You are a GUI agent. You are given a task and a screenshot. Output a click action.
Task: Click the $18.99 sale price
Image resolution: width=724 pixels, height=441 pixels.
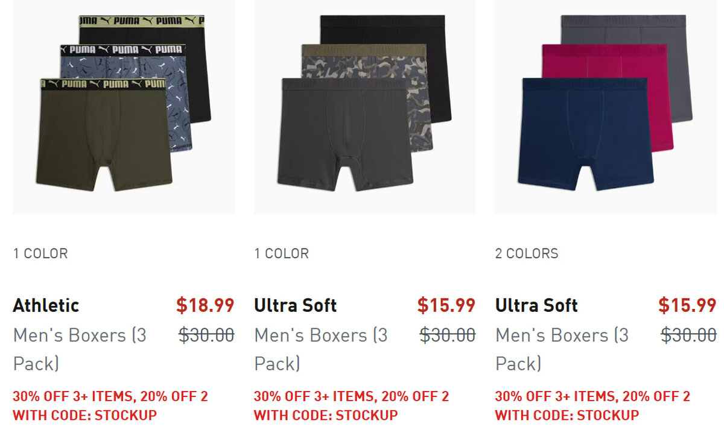pyautogui.click(x=205, y=305)
